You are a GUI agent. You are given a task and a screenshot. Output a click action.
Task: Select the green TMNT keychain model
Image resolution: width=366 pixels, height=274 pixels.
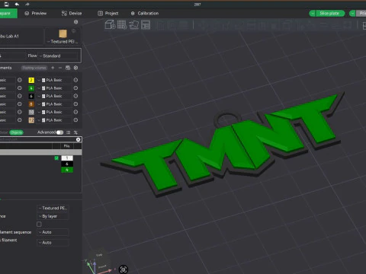(223, 145)
